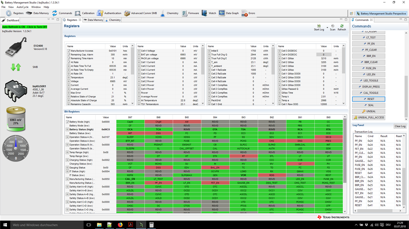Image resolution: width=409 pixels, height=229 pixels.
Task: Switch to the Data Memory tab
Action: coord(93,20)
